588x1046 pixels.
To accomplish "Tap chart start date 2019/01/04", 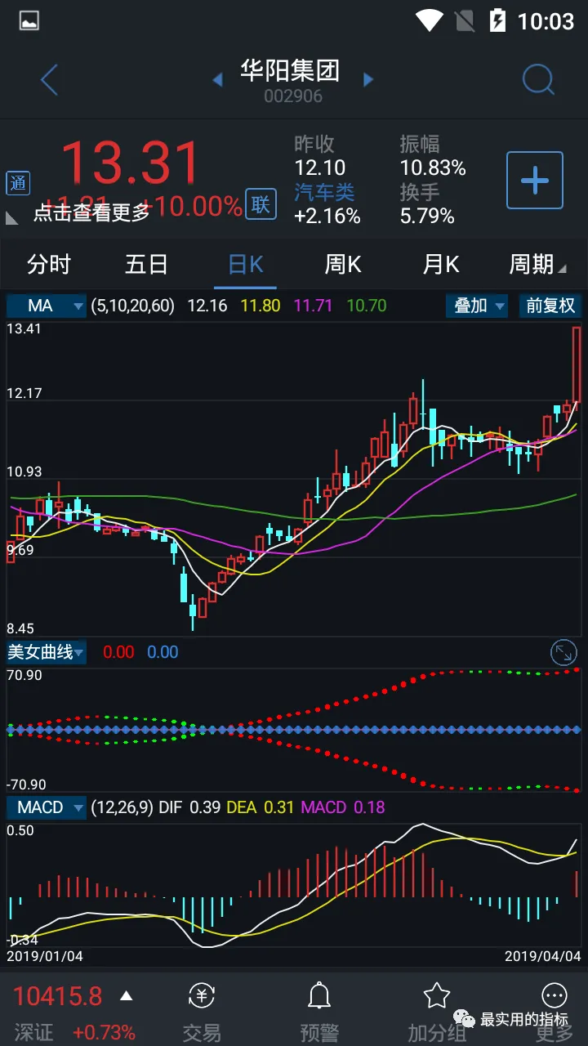I will point(45,955).
